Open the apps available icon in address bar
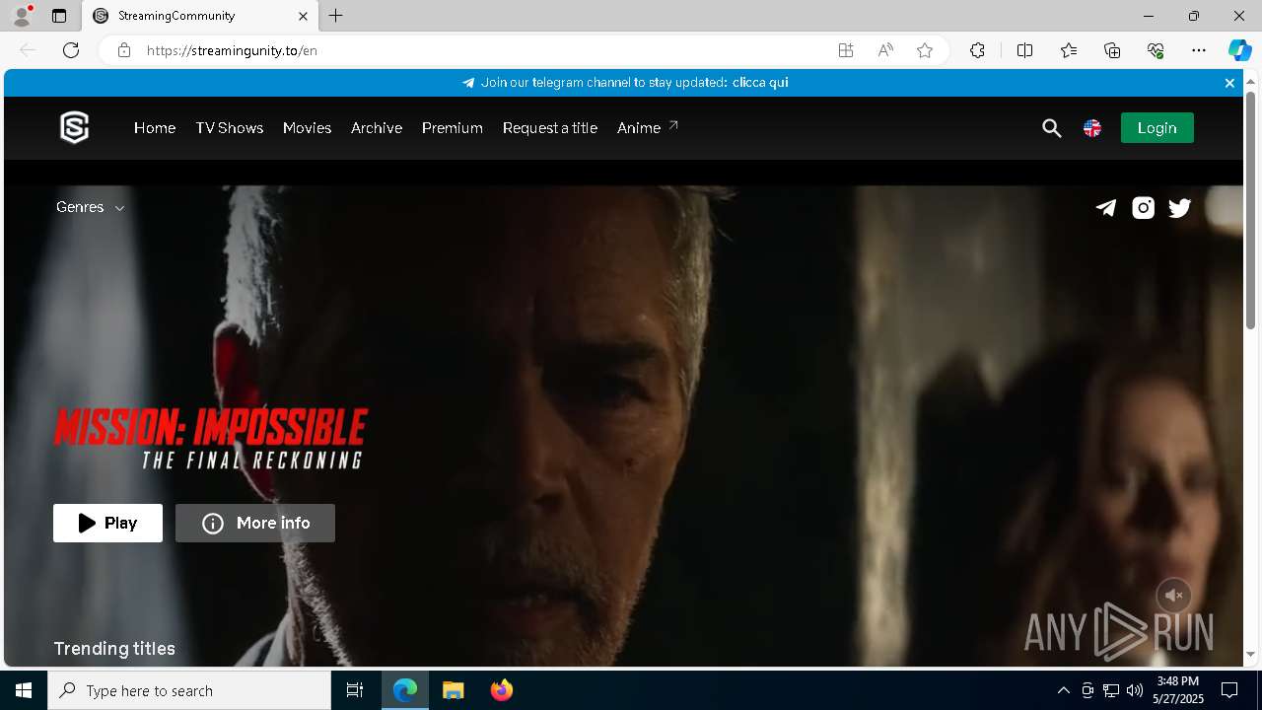The width and height of the screenshot is (1262, 710). [x=846, y=50]
